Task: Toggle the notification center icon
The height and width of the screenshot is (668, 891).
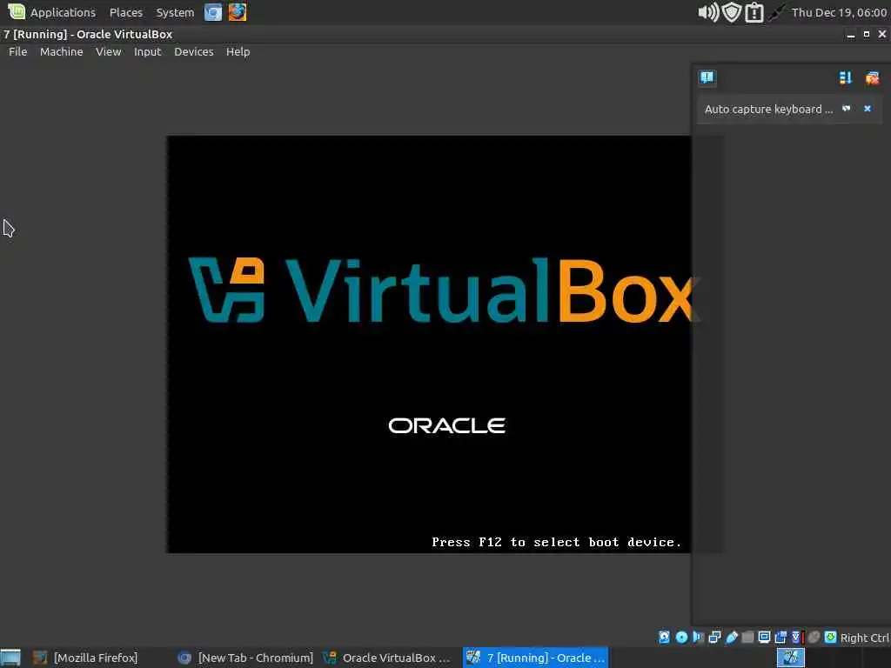Action: tap(707, 77)
